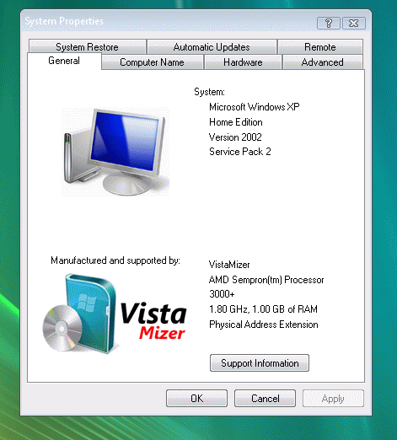The image size is (397, 440).
Task: Click the red Mizer logo text
Action: click(162, 333)
